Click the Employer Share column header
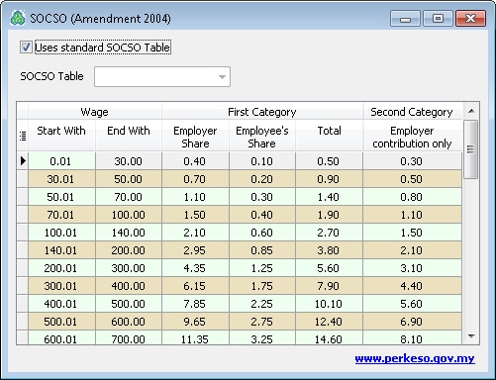Image resolution: width=496 pixels, height=380 pixels. pyautogui.click(x=195, y=136)
